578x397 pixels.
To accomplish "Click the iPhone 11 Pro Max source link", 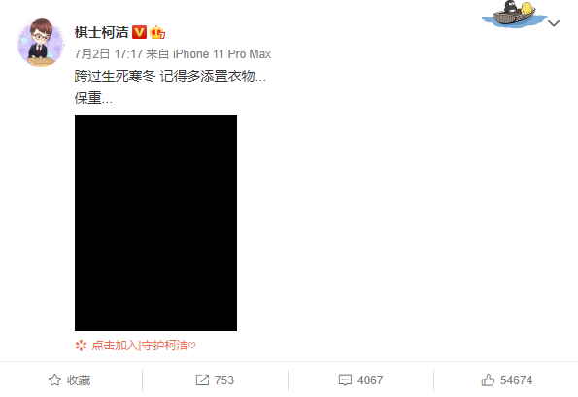I will point(221,54).
